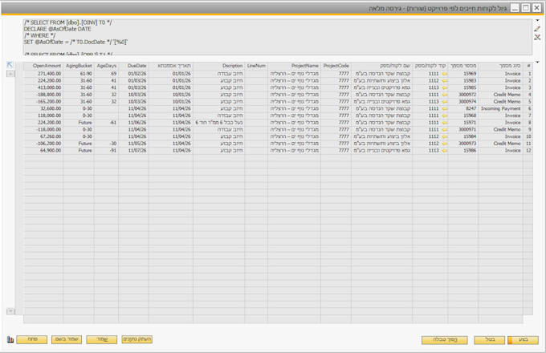546x353 pixels.
Task: Follow the yellow link arrow in row 10 (document 15984)
Action: (445, 136)
